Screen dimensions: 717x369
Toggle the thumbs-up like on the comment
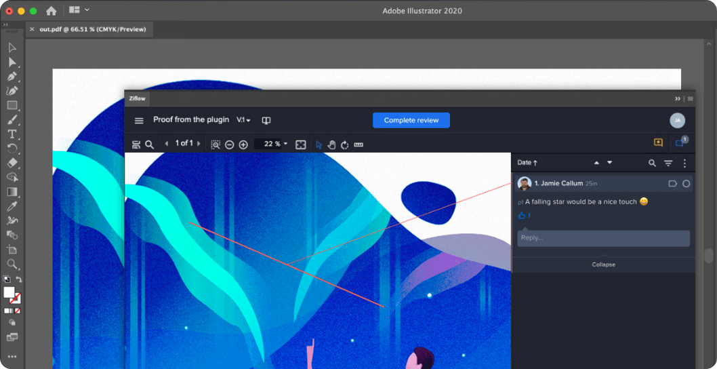pos(522,216)
